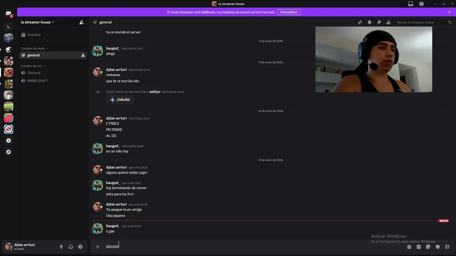Select the # general text channel
The image size is (456, 256).
click(53, 55)
